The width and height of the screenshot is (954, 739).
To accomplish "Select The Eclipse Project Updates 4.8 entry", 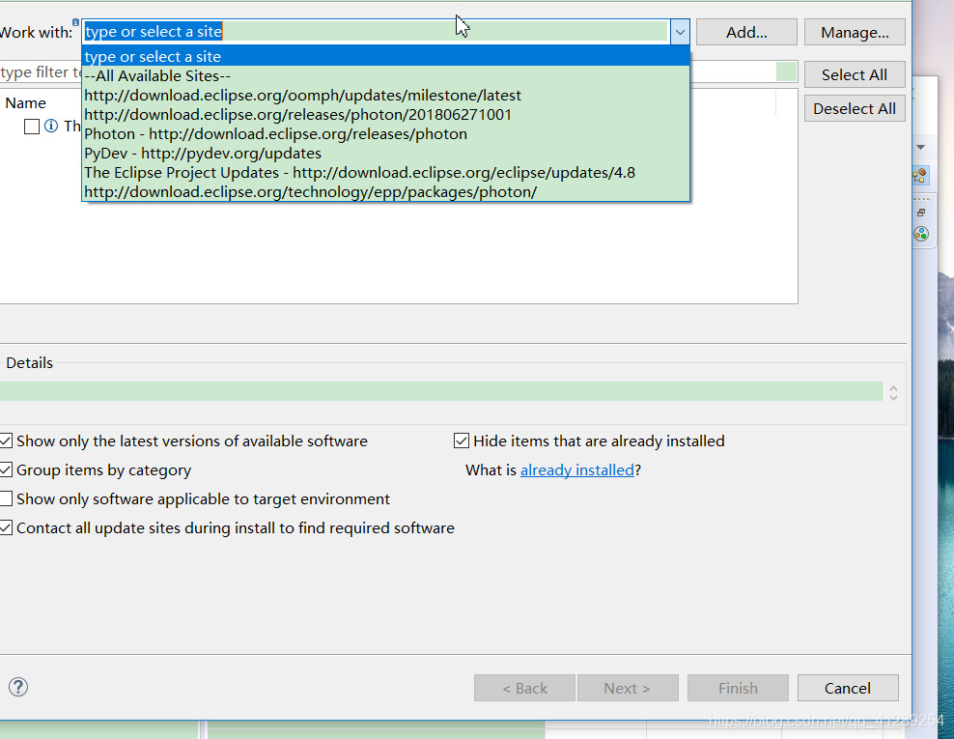I will tap(386, 173).
